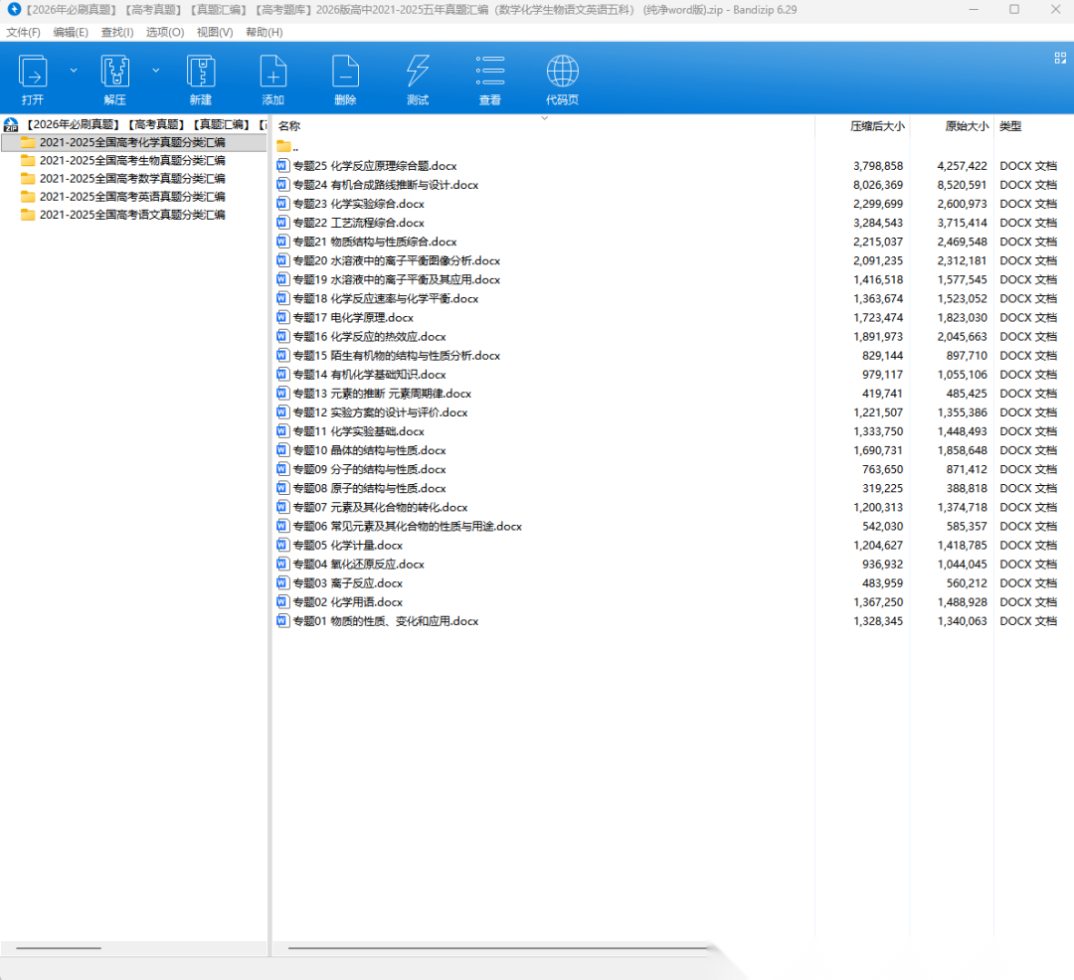The height and width of the screenshot is (980, 1074).
Task: Open the 文件(F) menu
Action: tap(23, 32)
